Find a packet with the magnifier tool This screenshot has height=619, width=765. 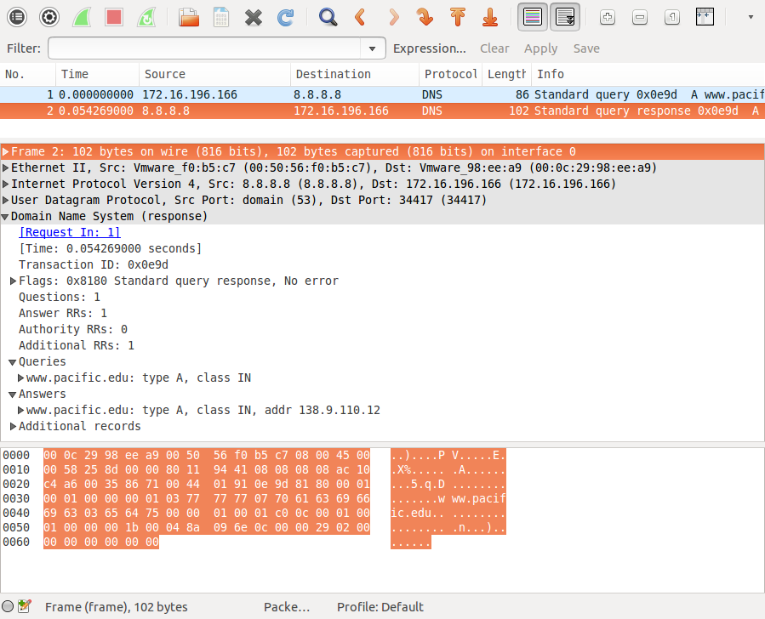click(327, 17)
